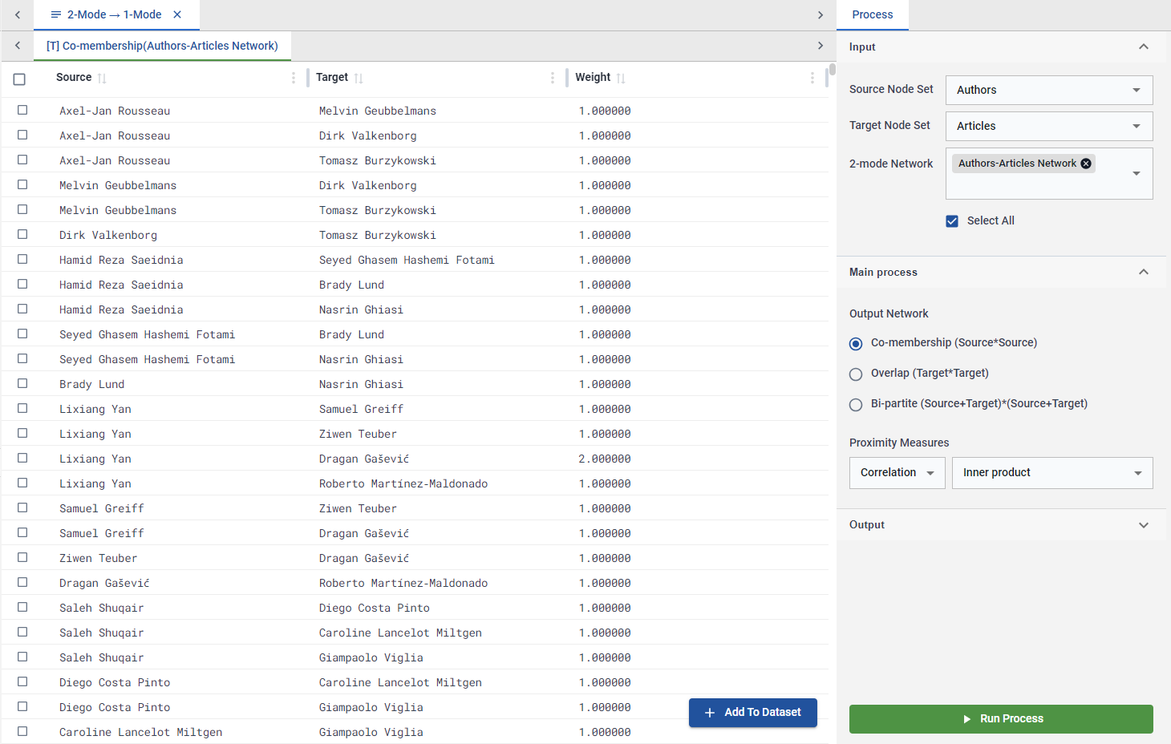The height and width of the screenshot is (744, 1171).
Task: Check the Brady Lund to Nasrin Ghiasi row
Action: coord(22,383)
